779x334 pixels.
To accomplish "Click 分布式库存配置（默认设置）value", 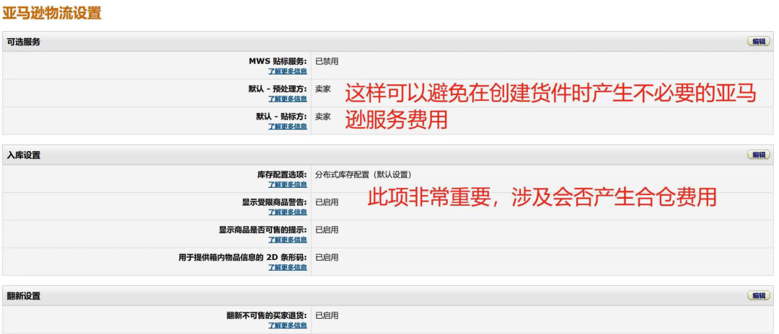I will [363, 174].
